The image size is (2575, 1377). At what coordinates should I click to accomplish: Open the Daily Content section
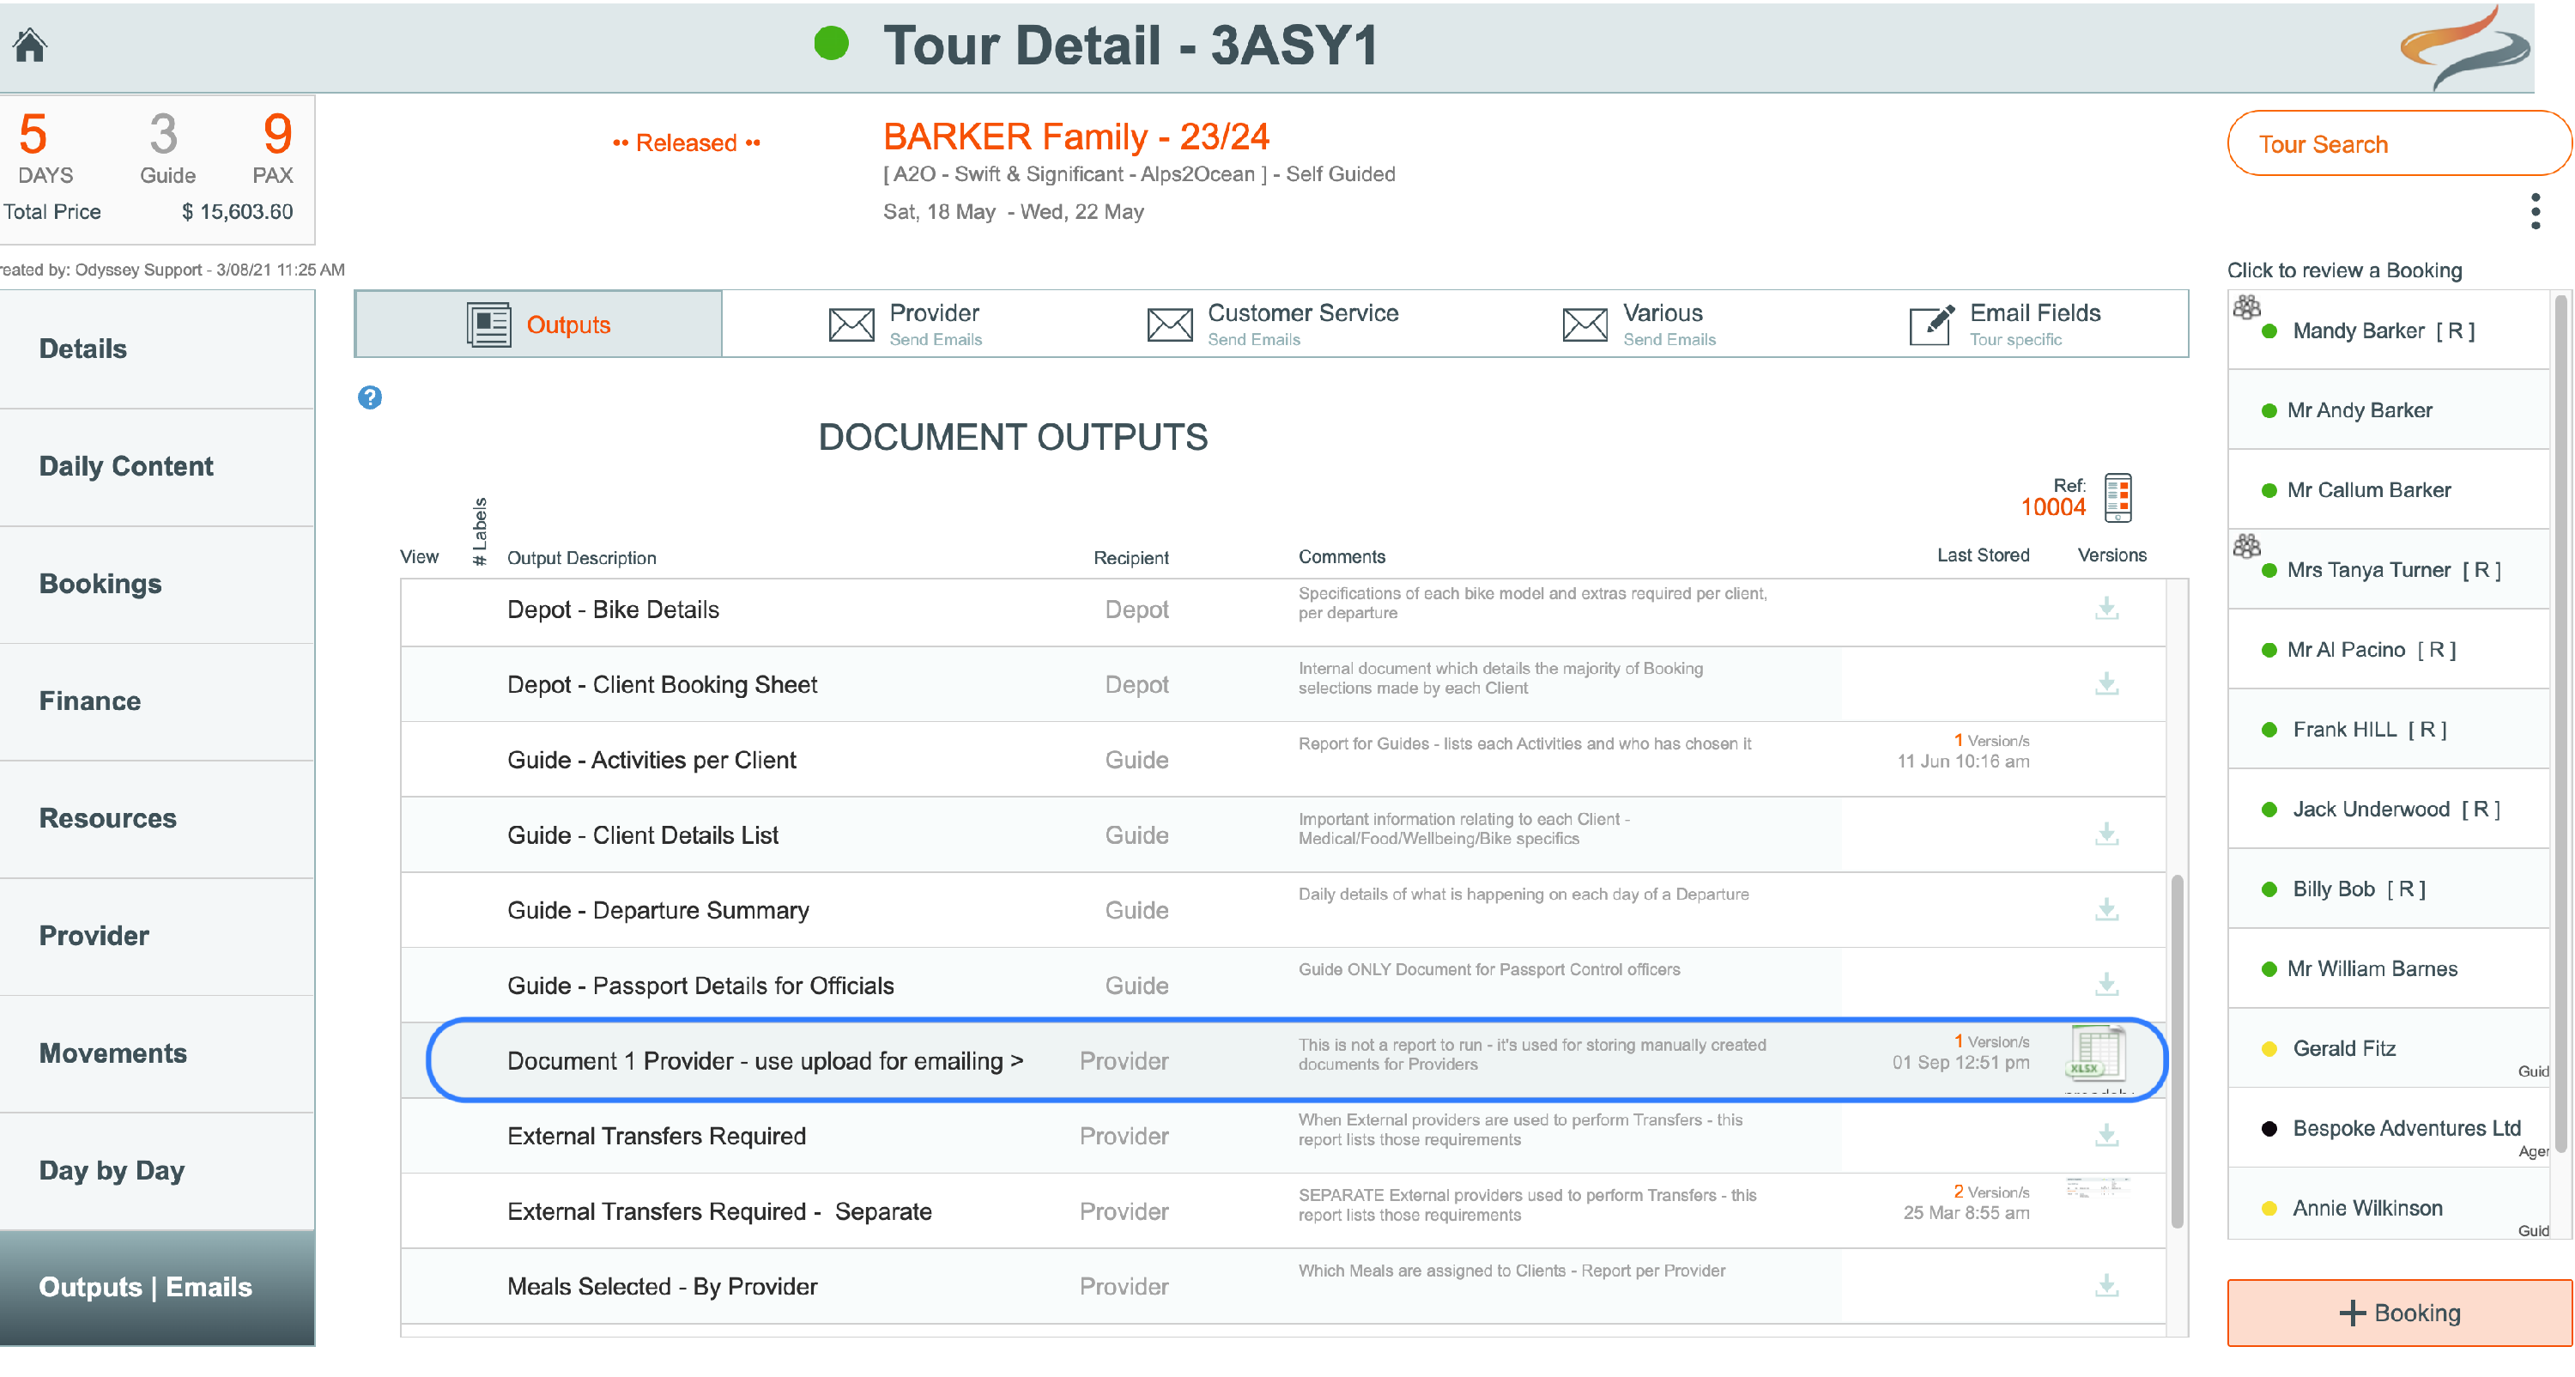coord(157,467)
